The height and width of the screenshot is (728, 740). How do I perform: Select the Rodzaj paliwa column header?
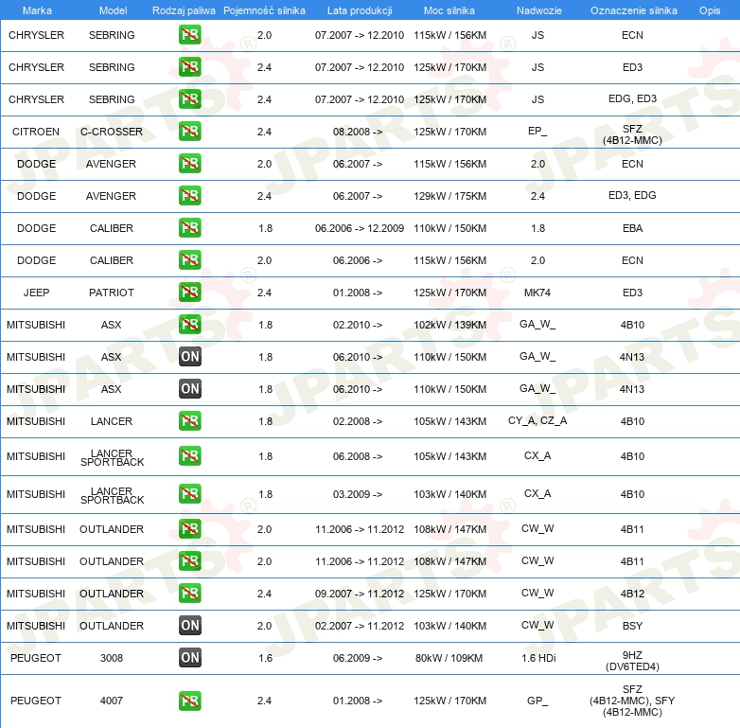pyautogui.click(x=184, y=10)
